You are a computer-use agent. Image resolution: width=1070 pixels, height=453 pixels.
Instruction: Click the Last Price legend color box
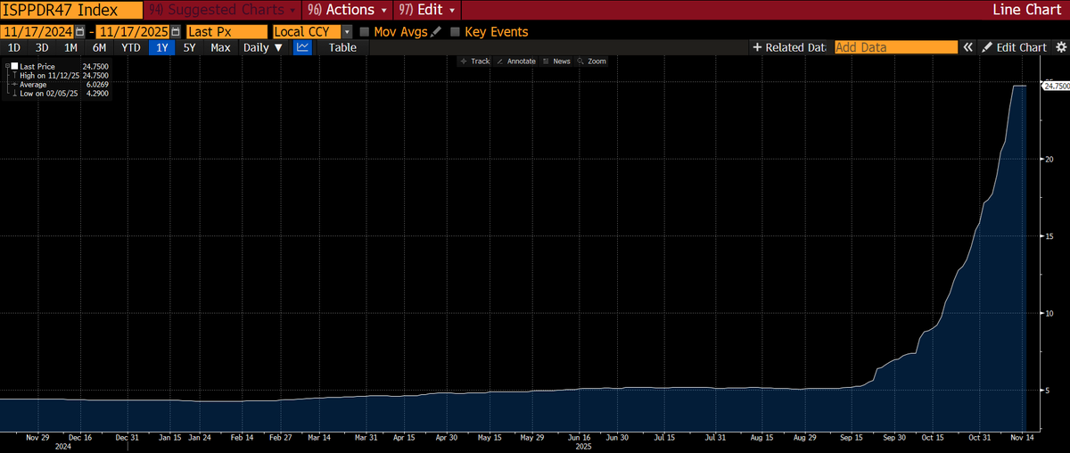pyautogui.click(x=12, y=67)
